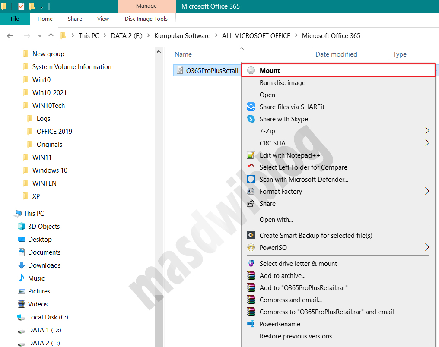Sort by Date modified column header

tap(336, 54)
